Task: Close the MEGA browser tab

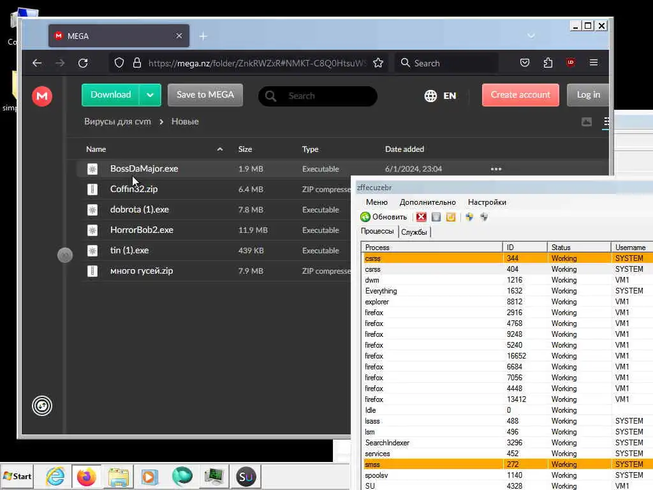Action: click(x=179, y=36)
